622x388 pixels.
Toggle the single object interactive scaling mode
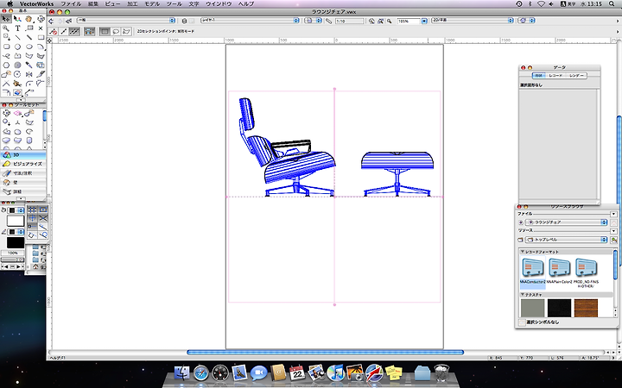(x=63, y=31)
